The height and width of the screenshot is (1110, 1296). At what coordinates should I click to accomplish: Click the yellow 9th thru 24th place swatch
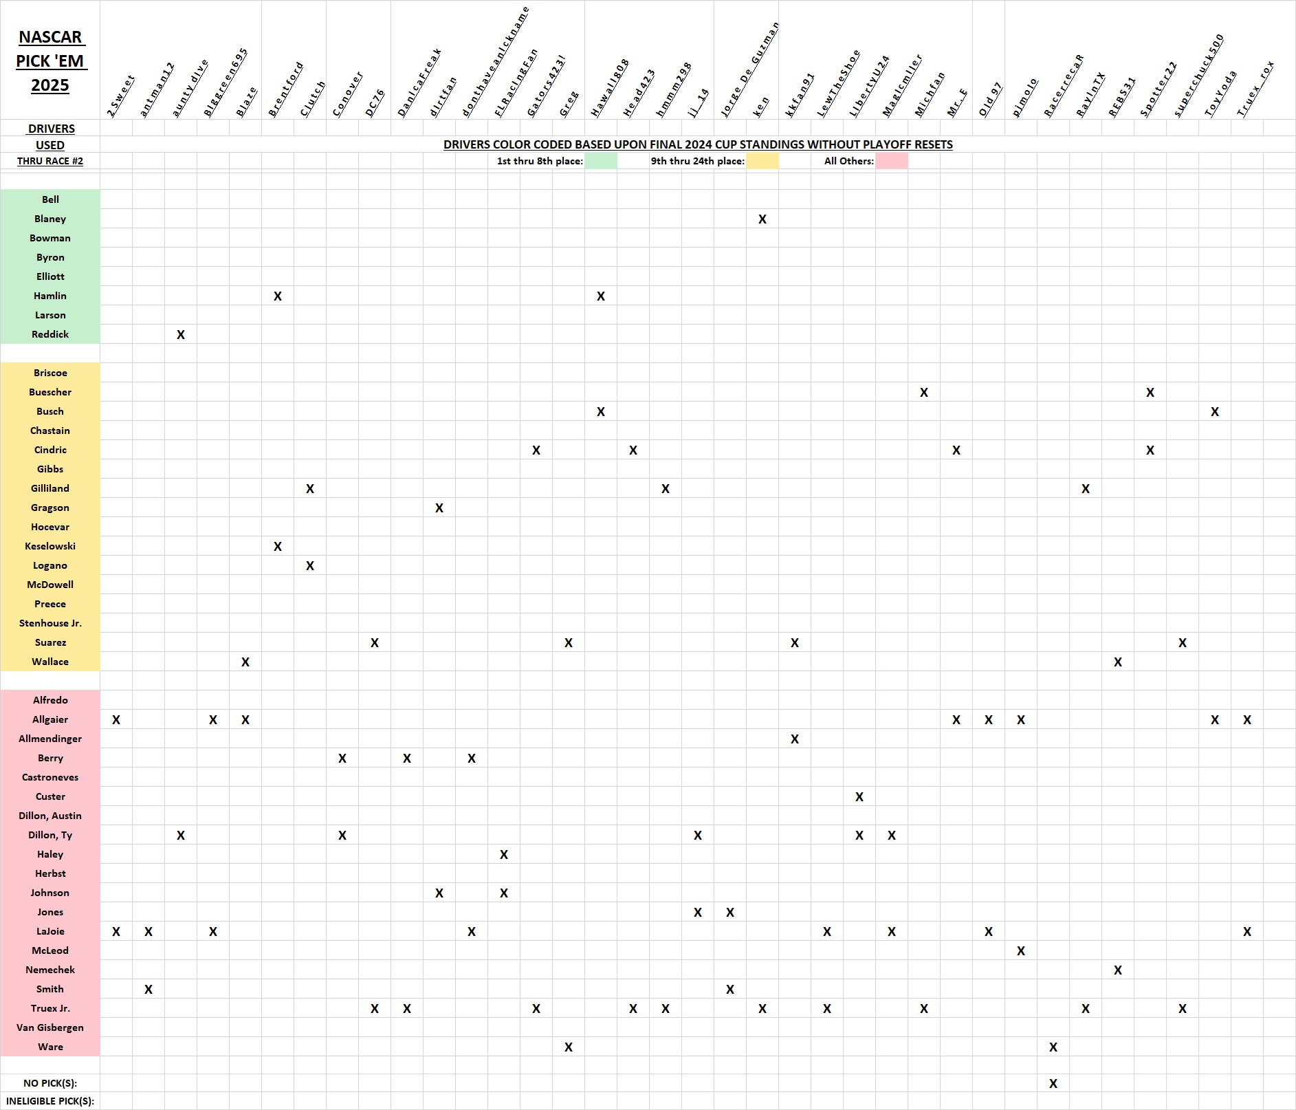pos(762,161)
